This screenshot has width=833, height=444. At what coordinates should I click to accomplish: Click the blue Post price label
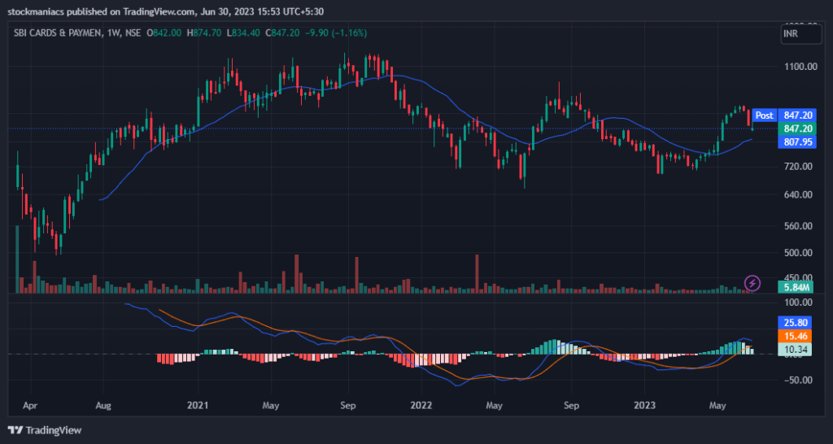click(765, 115)
